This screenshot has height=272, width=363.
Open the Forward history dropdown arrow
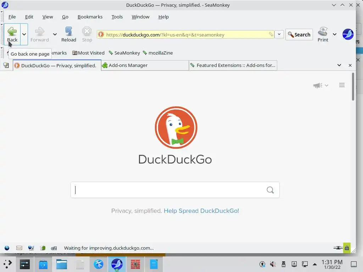click(55, 34)
